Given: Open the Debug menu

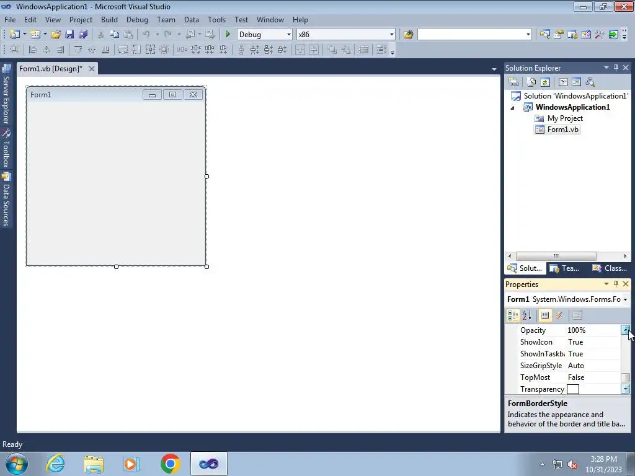Looking at the screenshot, I should [x=137, y=19].
